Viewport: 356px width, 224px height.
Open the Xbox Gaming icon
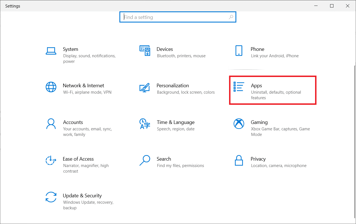pyautogui.click(x=239, y=124)
